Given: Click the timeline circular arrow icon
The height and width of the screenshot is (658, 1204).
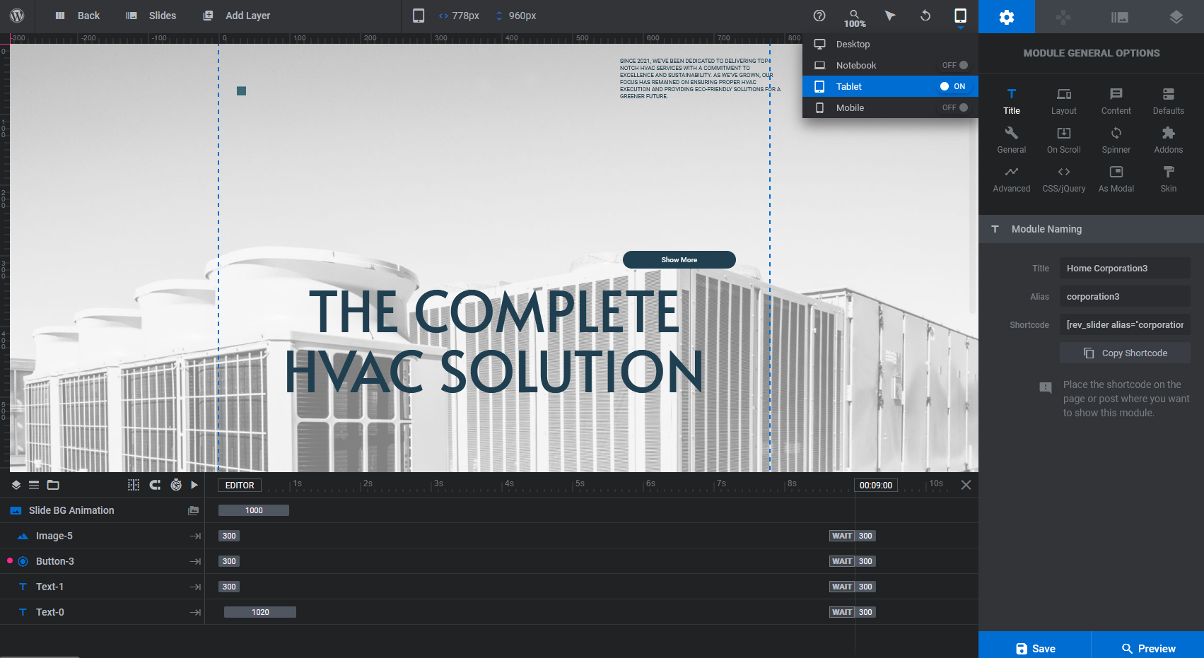Looking at the screenshot, I should pyautogui.click(x=155, y=485).
